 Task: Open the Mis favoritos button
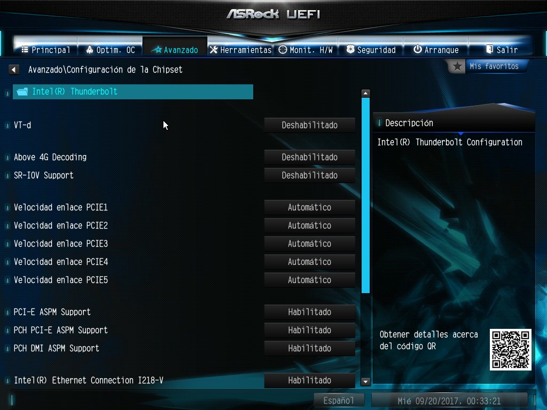click(494, 66)
